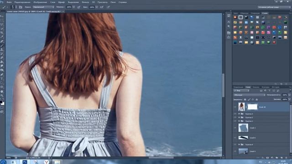Select the Move tool

point(2,16)
